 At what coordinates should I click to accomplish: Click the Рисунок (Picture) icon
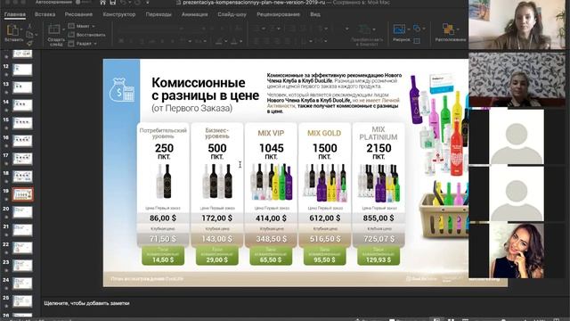click(x=399, y=29)
